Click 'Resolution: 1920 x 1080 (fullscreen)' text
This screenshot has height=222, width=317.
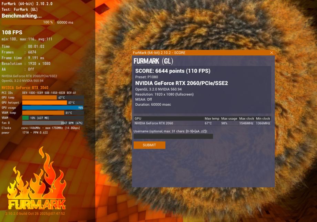(x=164, y=94)
